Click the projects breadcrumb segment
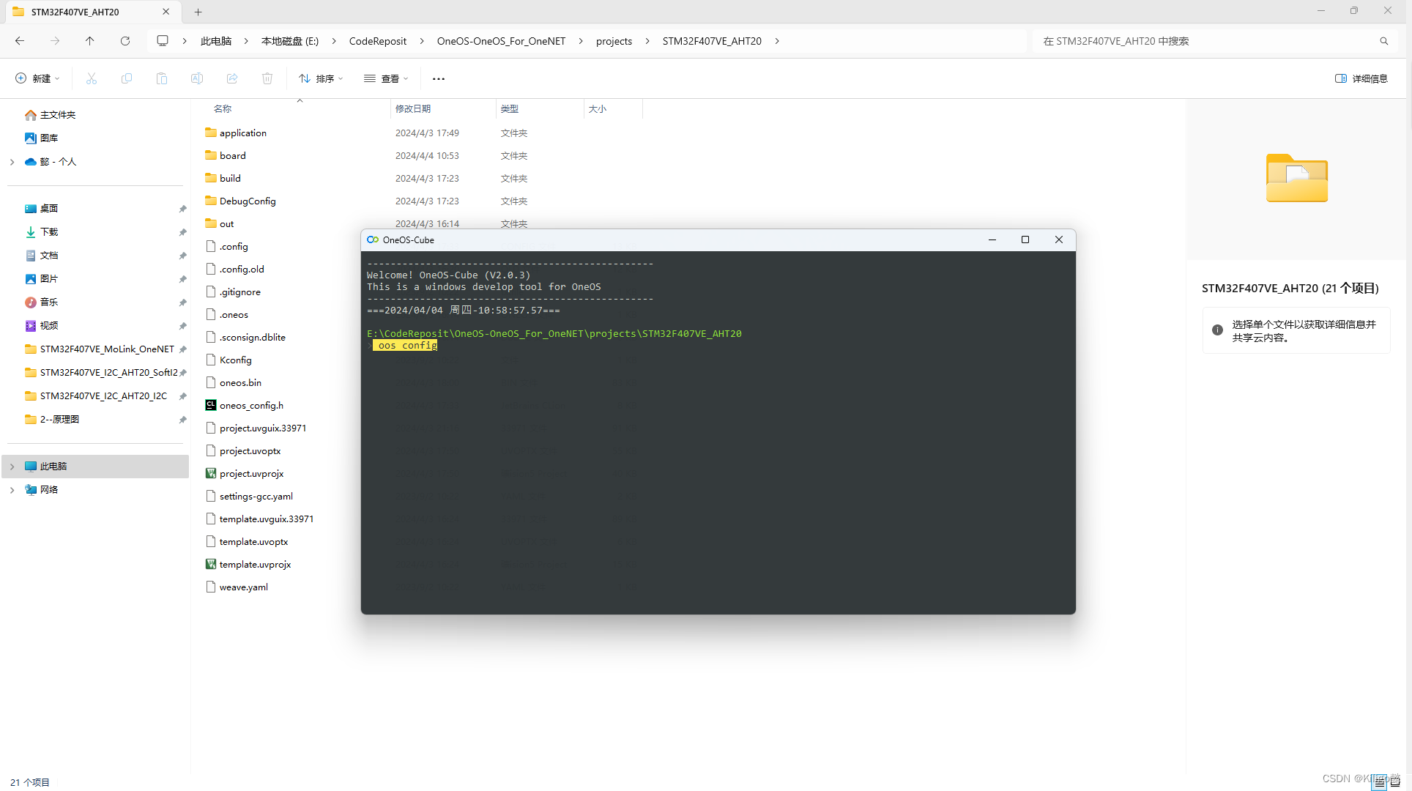 tap(614, 41)
